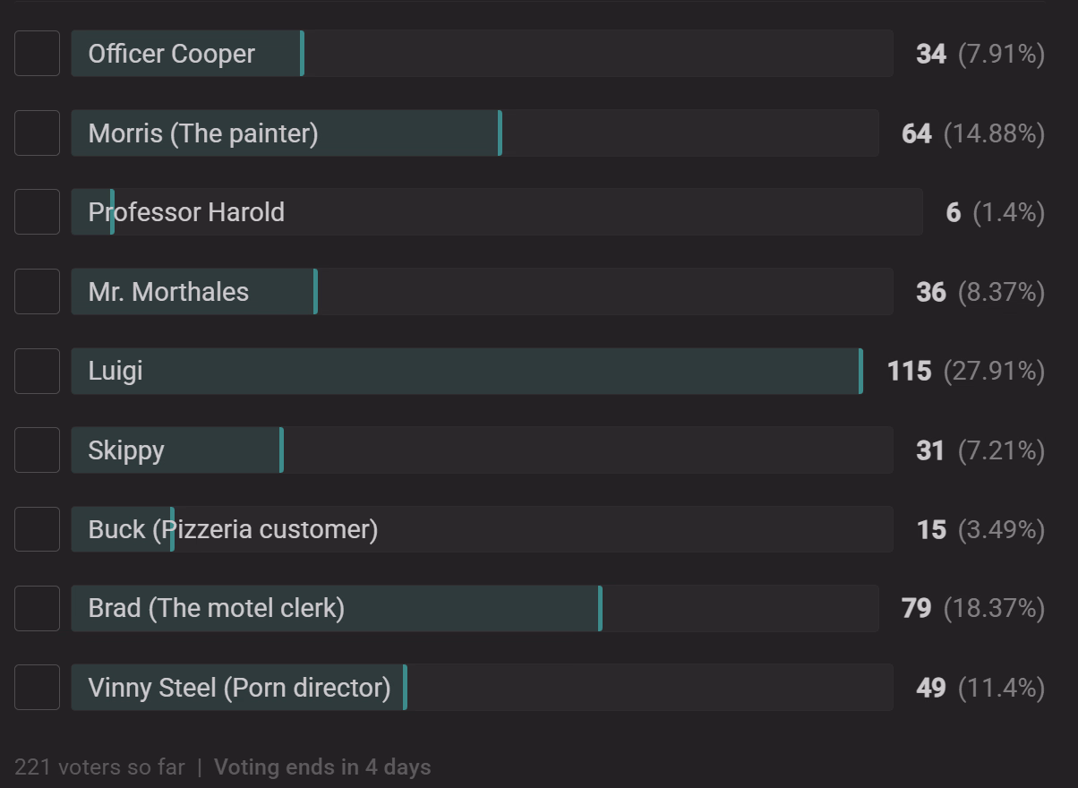The image size is (1078, 788).
Task: Click Luigi's 115 vote count
Action: [x=909, y=371]
